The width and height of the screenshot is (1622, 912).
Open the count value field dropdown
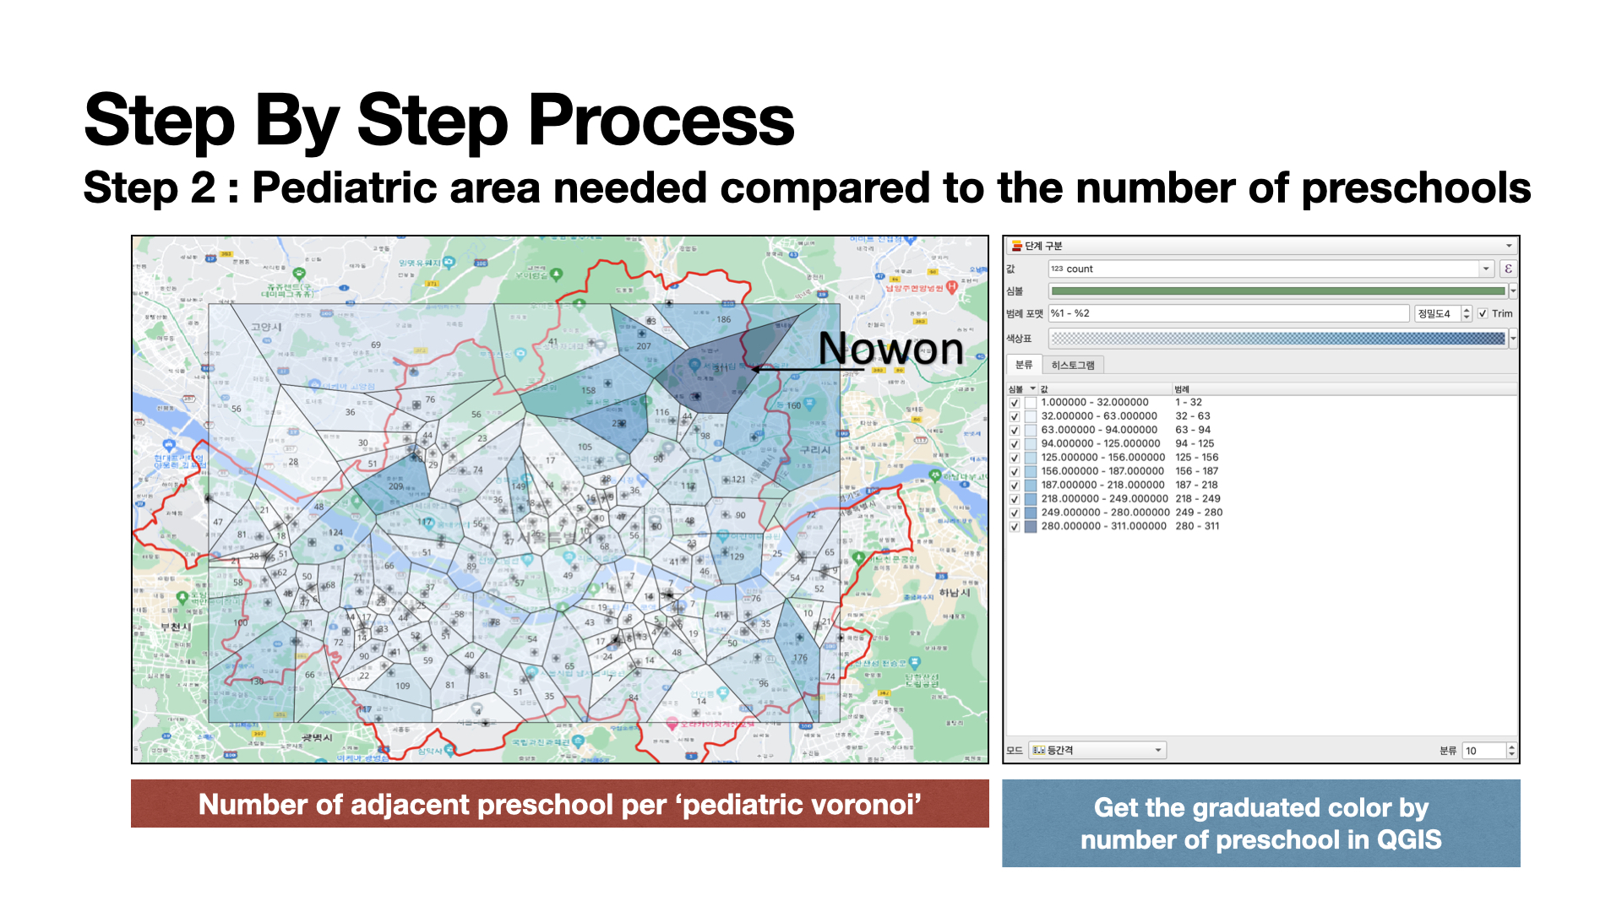1485,269
